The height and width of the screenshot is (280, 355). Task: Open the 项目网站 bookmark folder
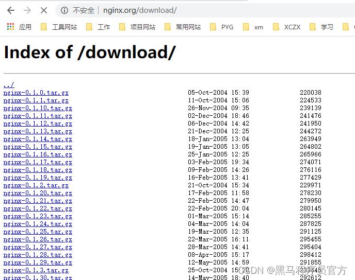tap(137, 27)
